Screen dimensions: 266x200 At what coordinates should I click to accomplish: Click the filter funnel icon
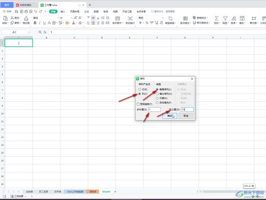(225, 18)
